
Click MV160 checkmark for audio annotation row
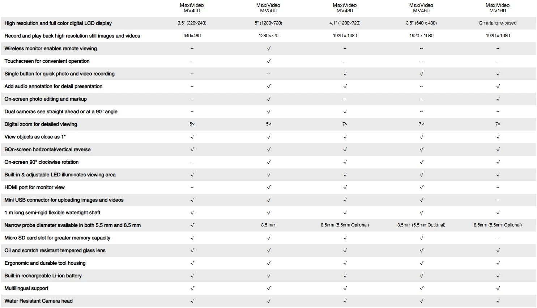[498, 87]
